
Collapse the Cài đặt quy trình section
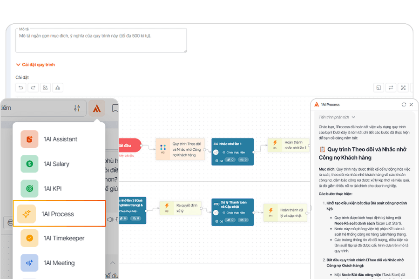click(35, 65)
